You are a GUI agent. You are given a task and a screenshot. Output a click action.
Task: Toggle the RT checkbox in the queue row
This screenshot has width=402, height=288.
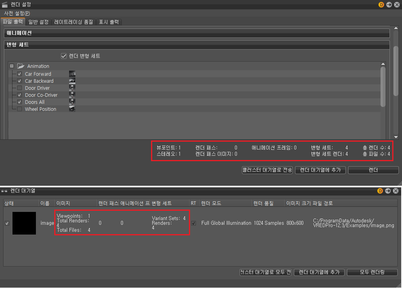tap(194, 223)
